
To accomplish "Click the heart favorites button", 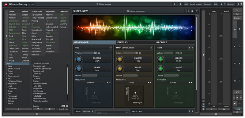I will point(38,109).
